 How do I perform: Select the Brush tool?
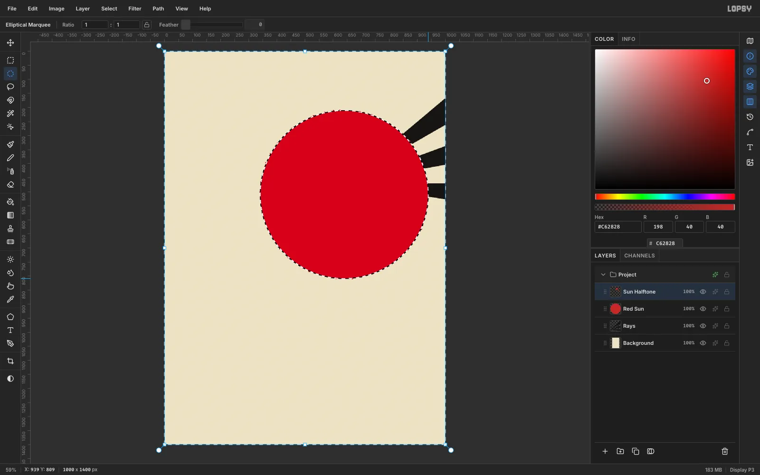pos(10,144)
